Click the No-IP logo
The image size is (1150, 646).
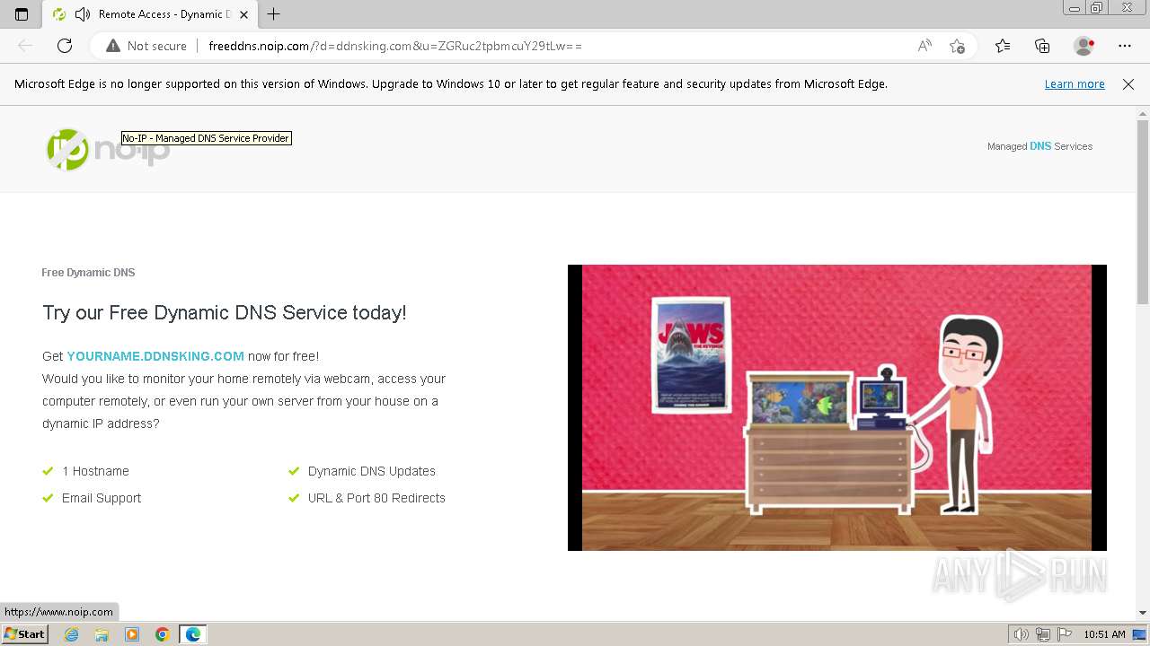coord(108,149)
